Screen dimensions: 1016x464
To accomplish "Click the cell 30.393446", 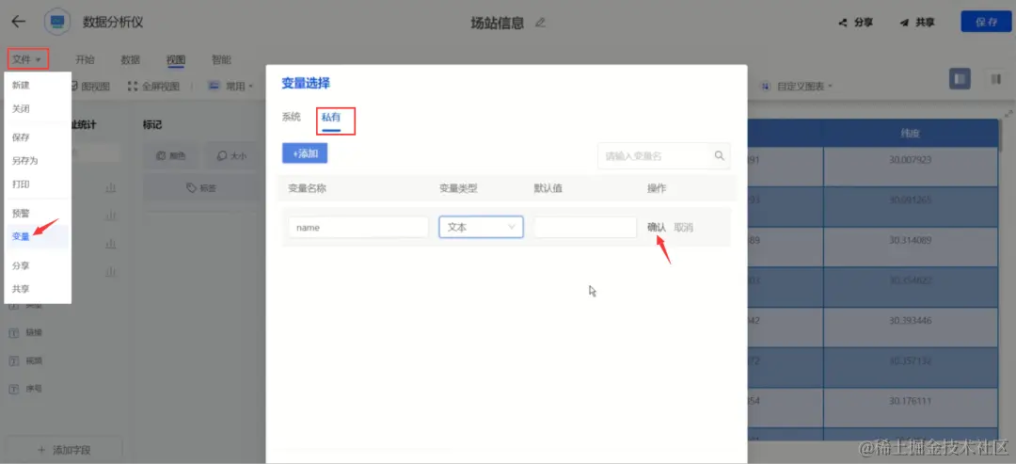I will pyautogui.click(x=911, y=321).
